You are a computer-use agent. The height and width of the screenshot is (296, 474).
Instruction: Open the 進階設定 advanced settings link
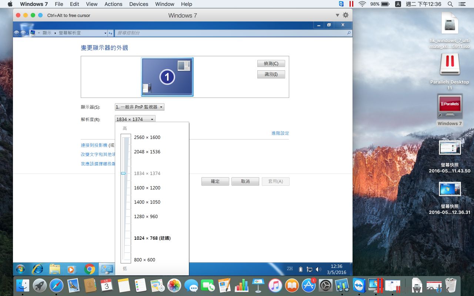[280, 133]
